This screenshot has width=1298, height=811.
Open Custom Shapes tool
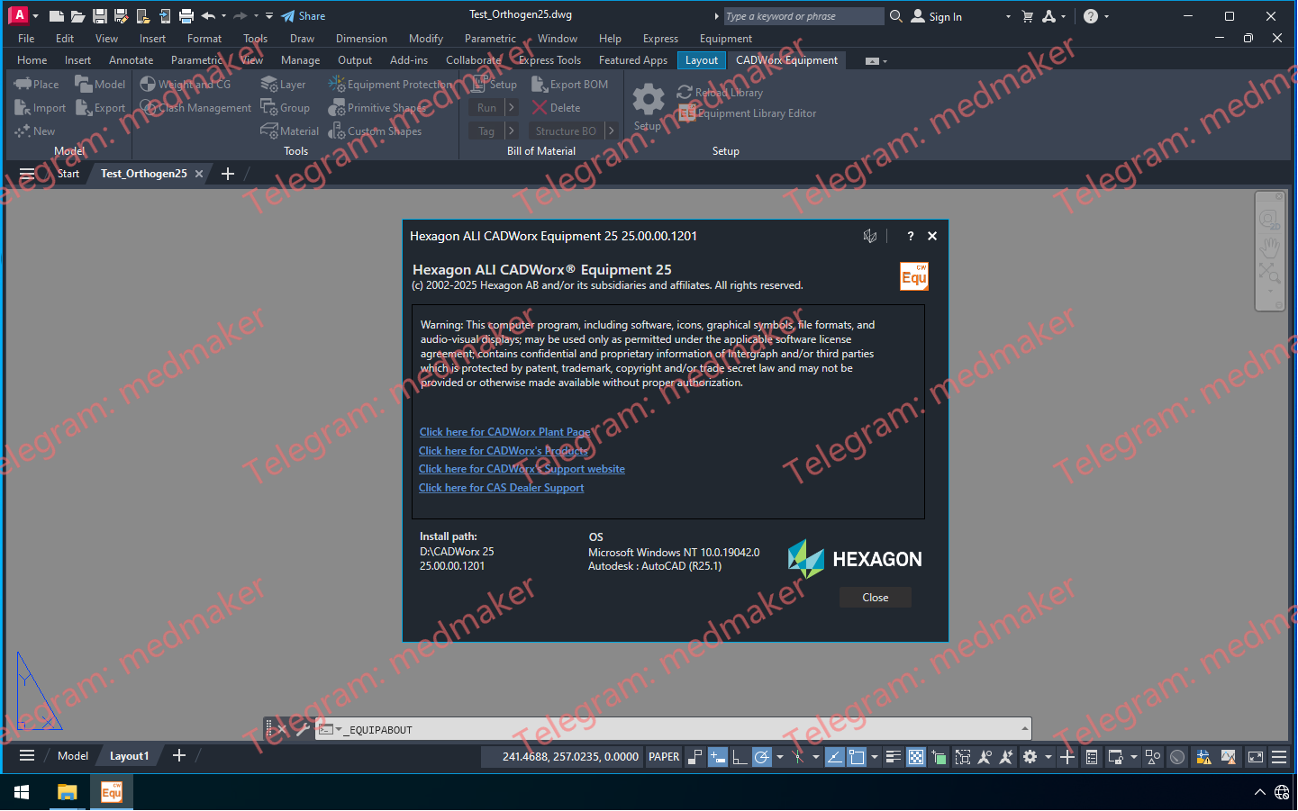click(x=375, y=131)
